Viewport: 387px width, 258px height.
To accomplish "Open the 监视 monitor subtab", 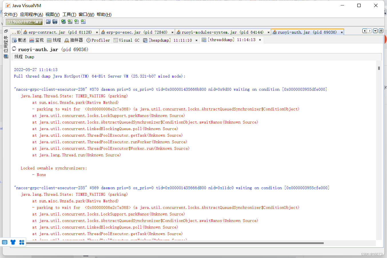I will (37, 40).
